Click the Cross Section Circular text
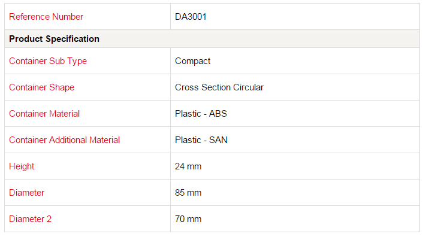The width and height of the screenshot is (423, 237). (219, 87)
